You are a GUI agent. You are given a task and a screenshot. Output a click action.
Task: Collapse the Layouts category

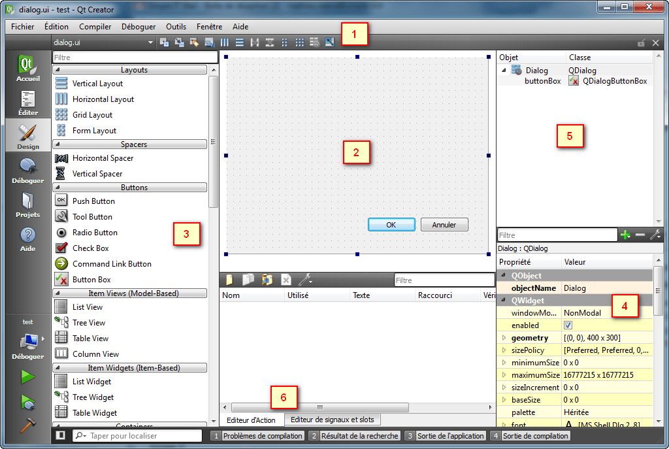pyautogui.click(x=130, y=69)
